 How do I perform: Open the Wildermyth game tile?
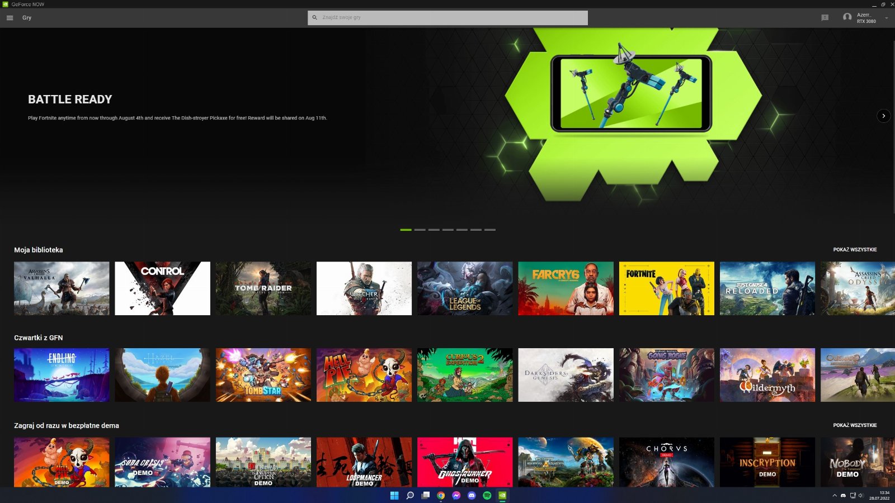767,375
